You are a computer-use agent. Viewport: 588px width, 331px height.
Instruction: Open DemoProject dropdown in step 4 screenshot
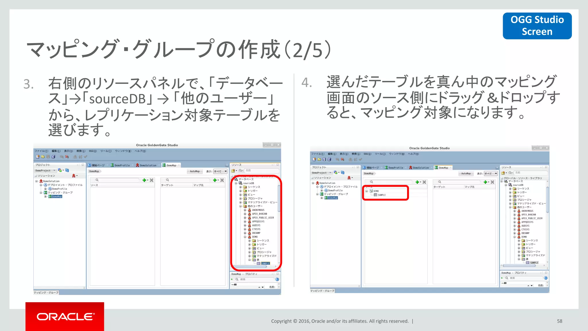pyautogui.click(x=322, y=173)
